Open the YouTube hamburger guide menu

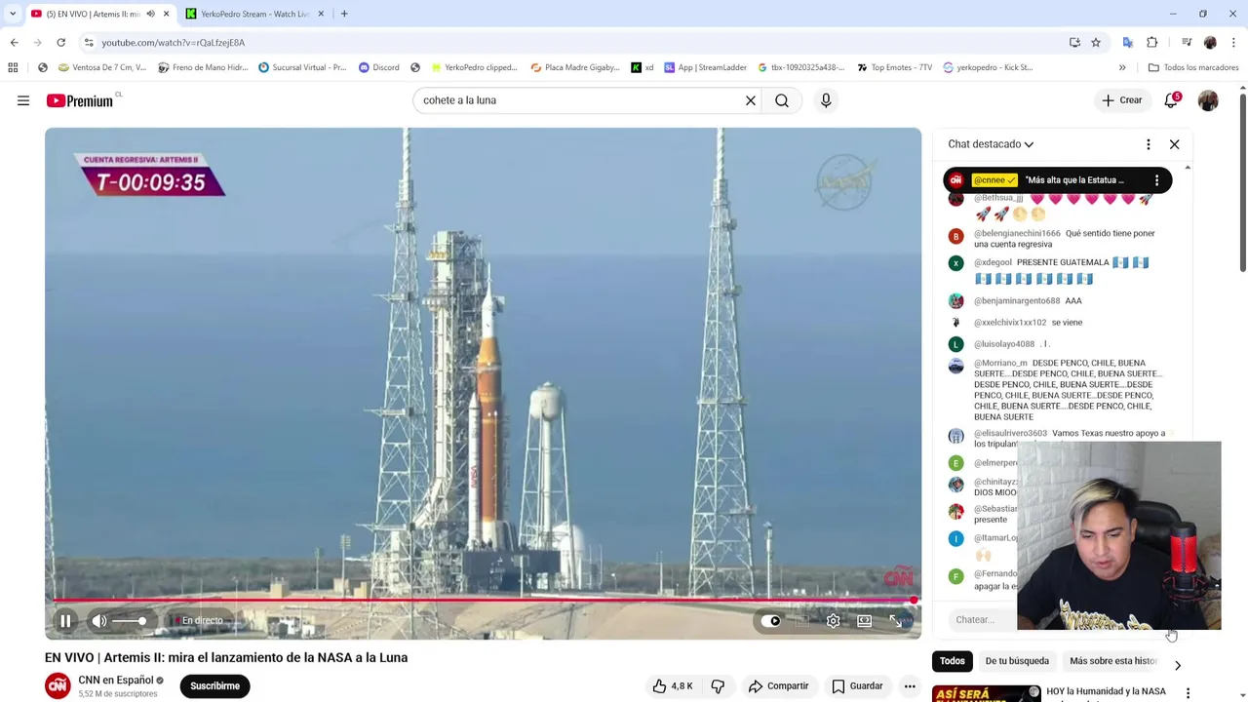tap(23, 100)
